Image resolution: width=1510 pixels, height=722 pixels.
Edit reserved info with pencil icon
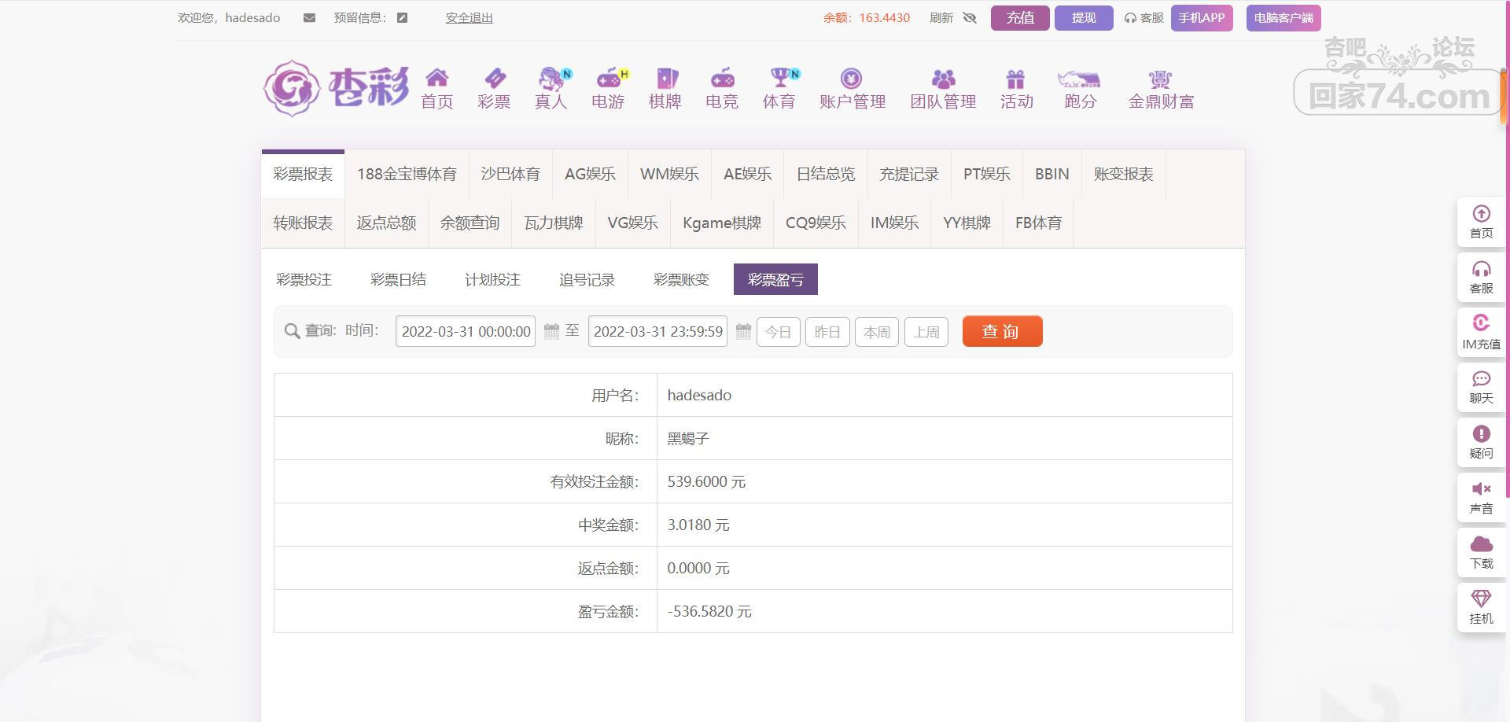(x=402, y=18)
